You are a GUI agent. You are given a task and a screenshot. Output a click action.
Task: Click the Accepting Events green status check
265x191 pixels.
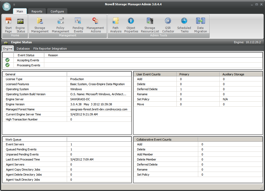pos(7,60)
